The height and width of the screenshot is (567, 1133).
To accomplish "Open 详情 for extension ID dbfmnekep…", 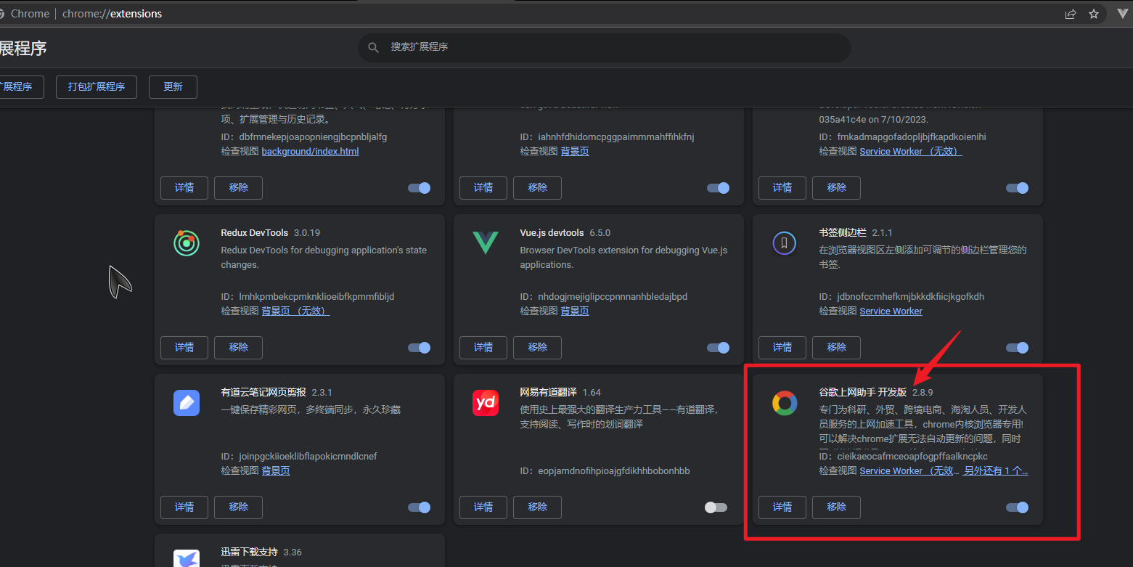I will click(184, 187).
